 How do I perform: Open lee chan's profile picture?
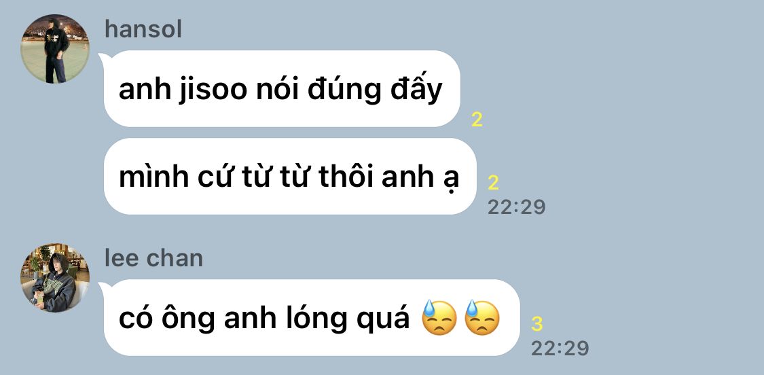tap(54, 278)
